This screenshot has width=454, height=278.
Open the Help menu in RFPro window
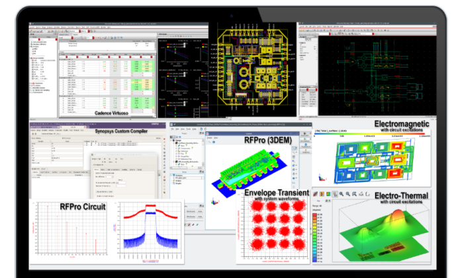[x=195, y=129]
